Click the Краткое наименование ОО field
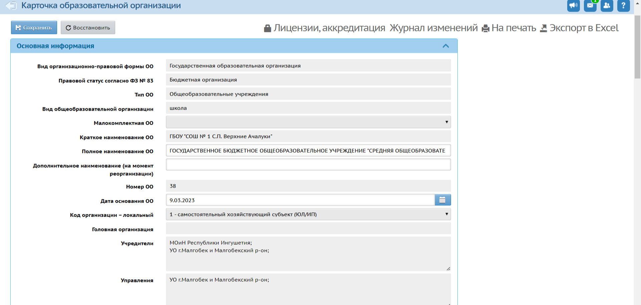The image size is (641, 305). [308, 136]
